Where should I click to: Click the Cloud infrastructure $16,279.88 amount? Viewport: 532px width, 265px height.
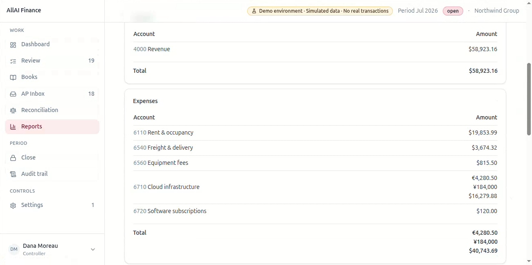[x=483, y=196]
